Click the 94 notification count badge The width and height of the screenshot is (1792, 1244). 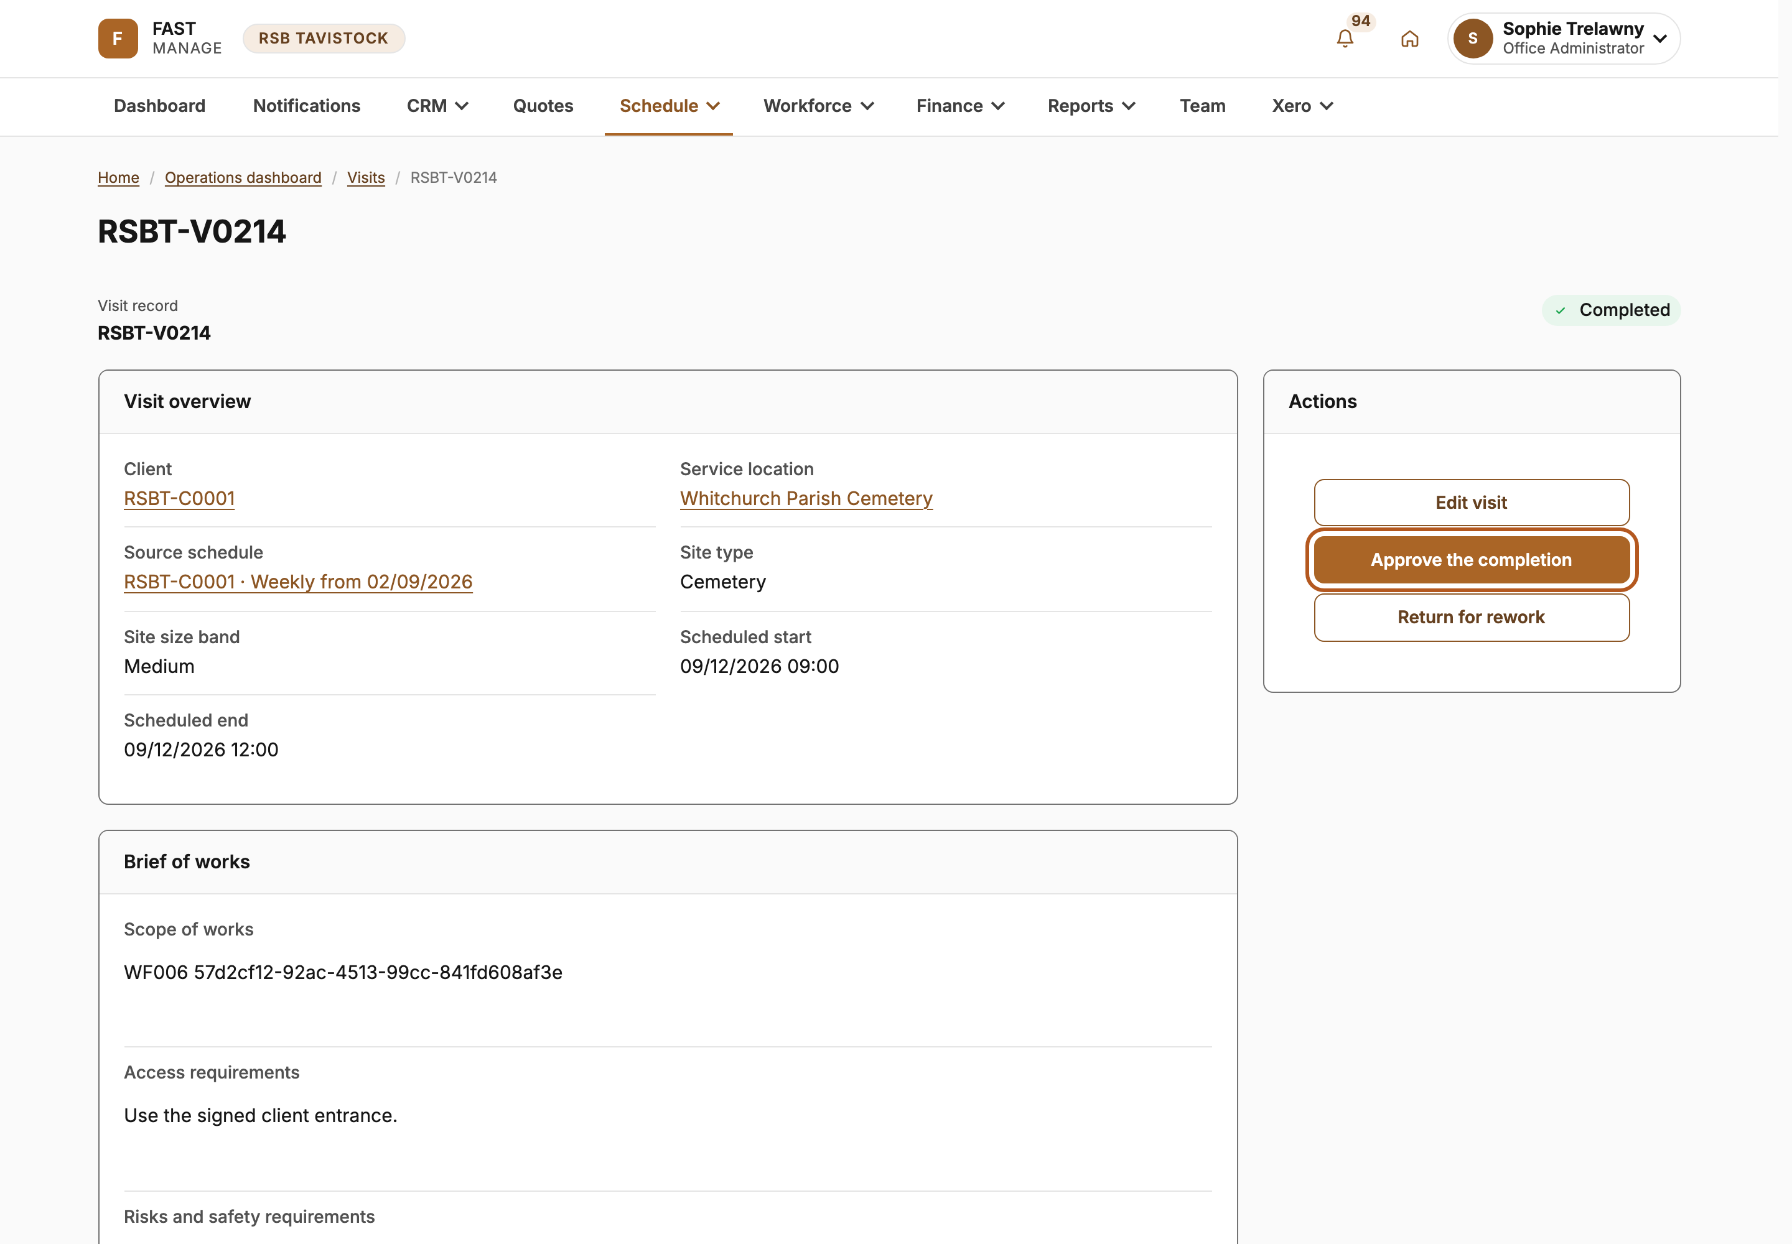click(x=1361, y=21)
